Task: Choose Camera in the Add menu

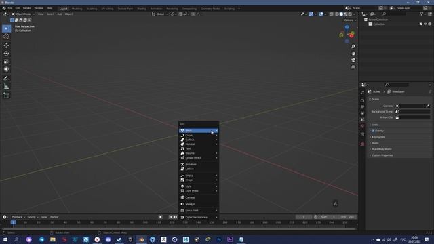Action: [x=199, y=197]
